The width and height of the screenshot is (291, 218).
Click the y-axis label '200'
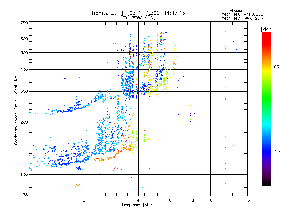click(24, 122)
